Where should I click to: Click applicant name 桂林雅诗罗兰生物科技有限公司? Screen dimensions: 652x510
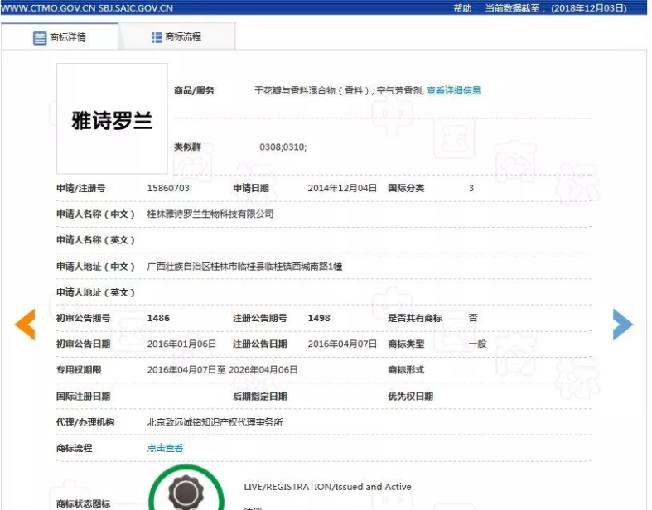(x=210, y=214)
